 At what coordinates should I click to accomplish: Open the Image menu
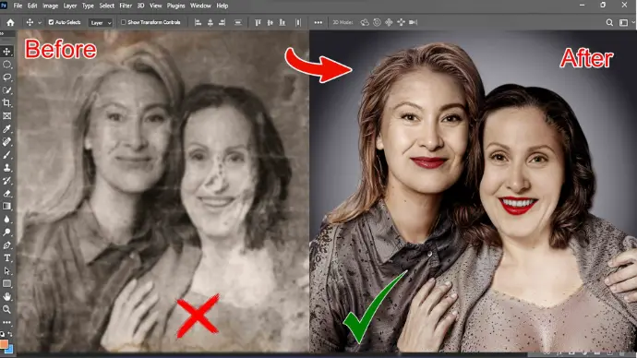tap(51, 6)
